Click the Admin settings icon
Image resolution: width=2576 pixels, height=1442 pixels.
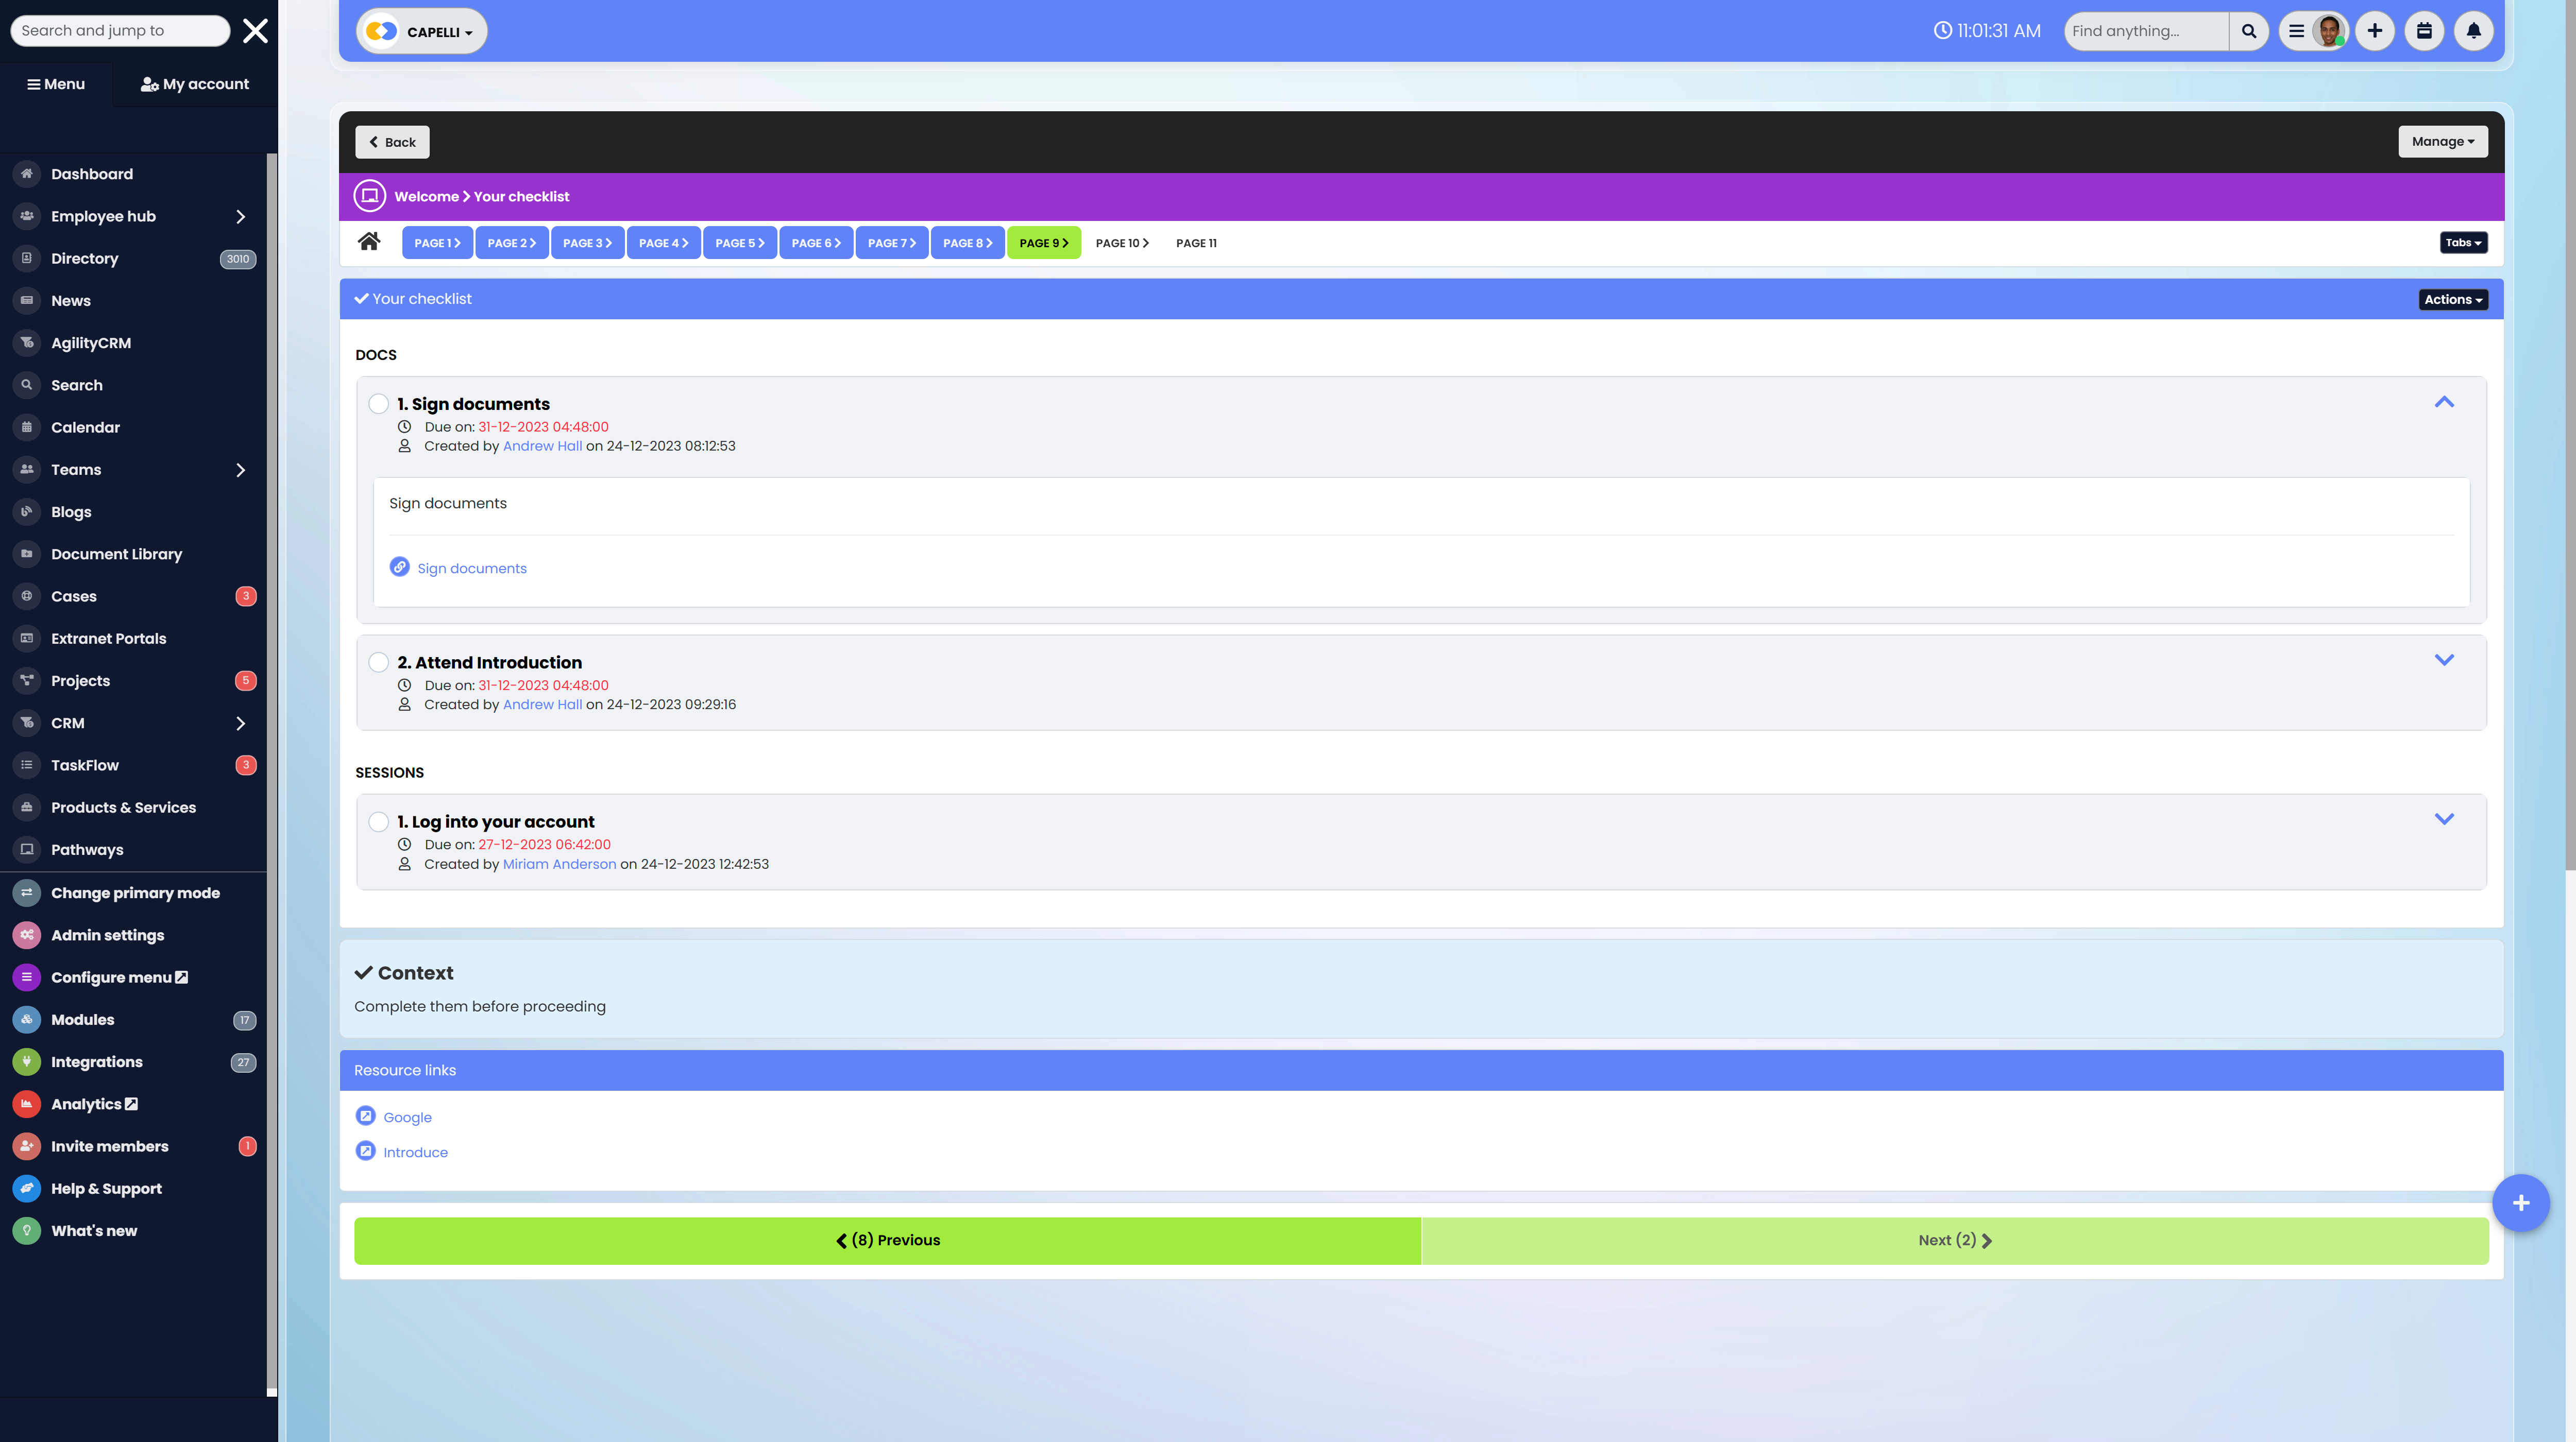(27, 935)
